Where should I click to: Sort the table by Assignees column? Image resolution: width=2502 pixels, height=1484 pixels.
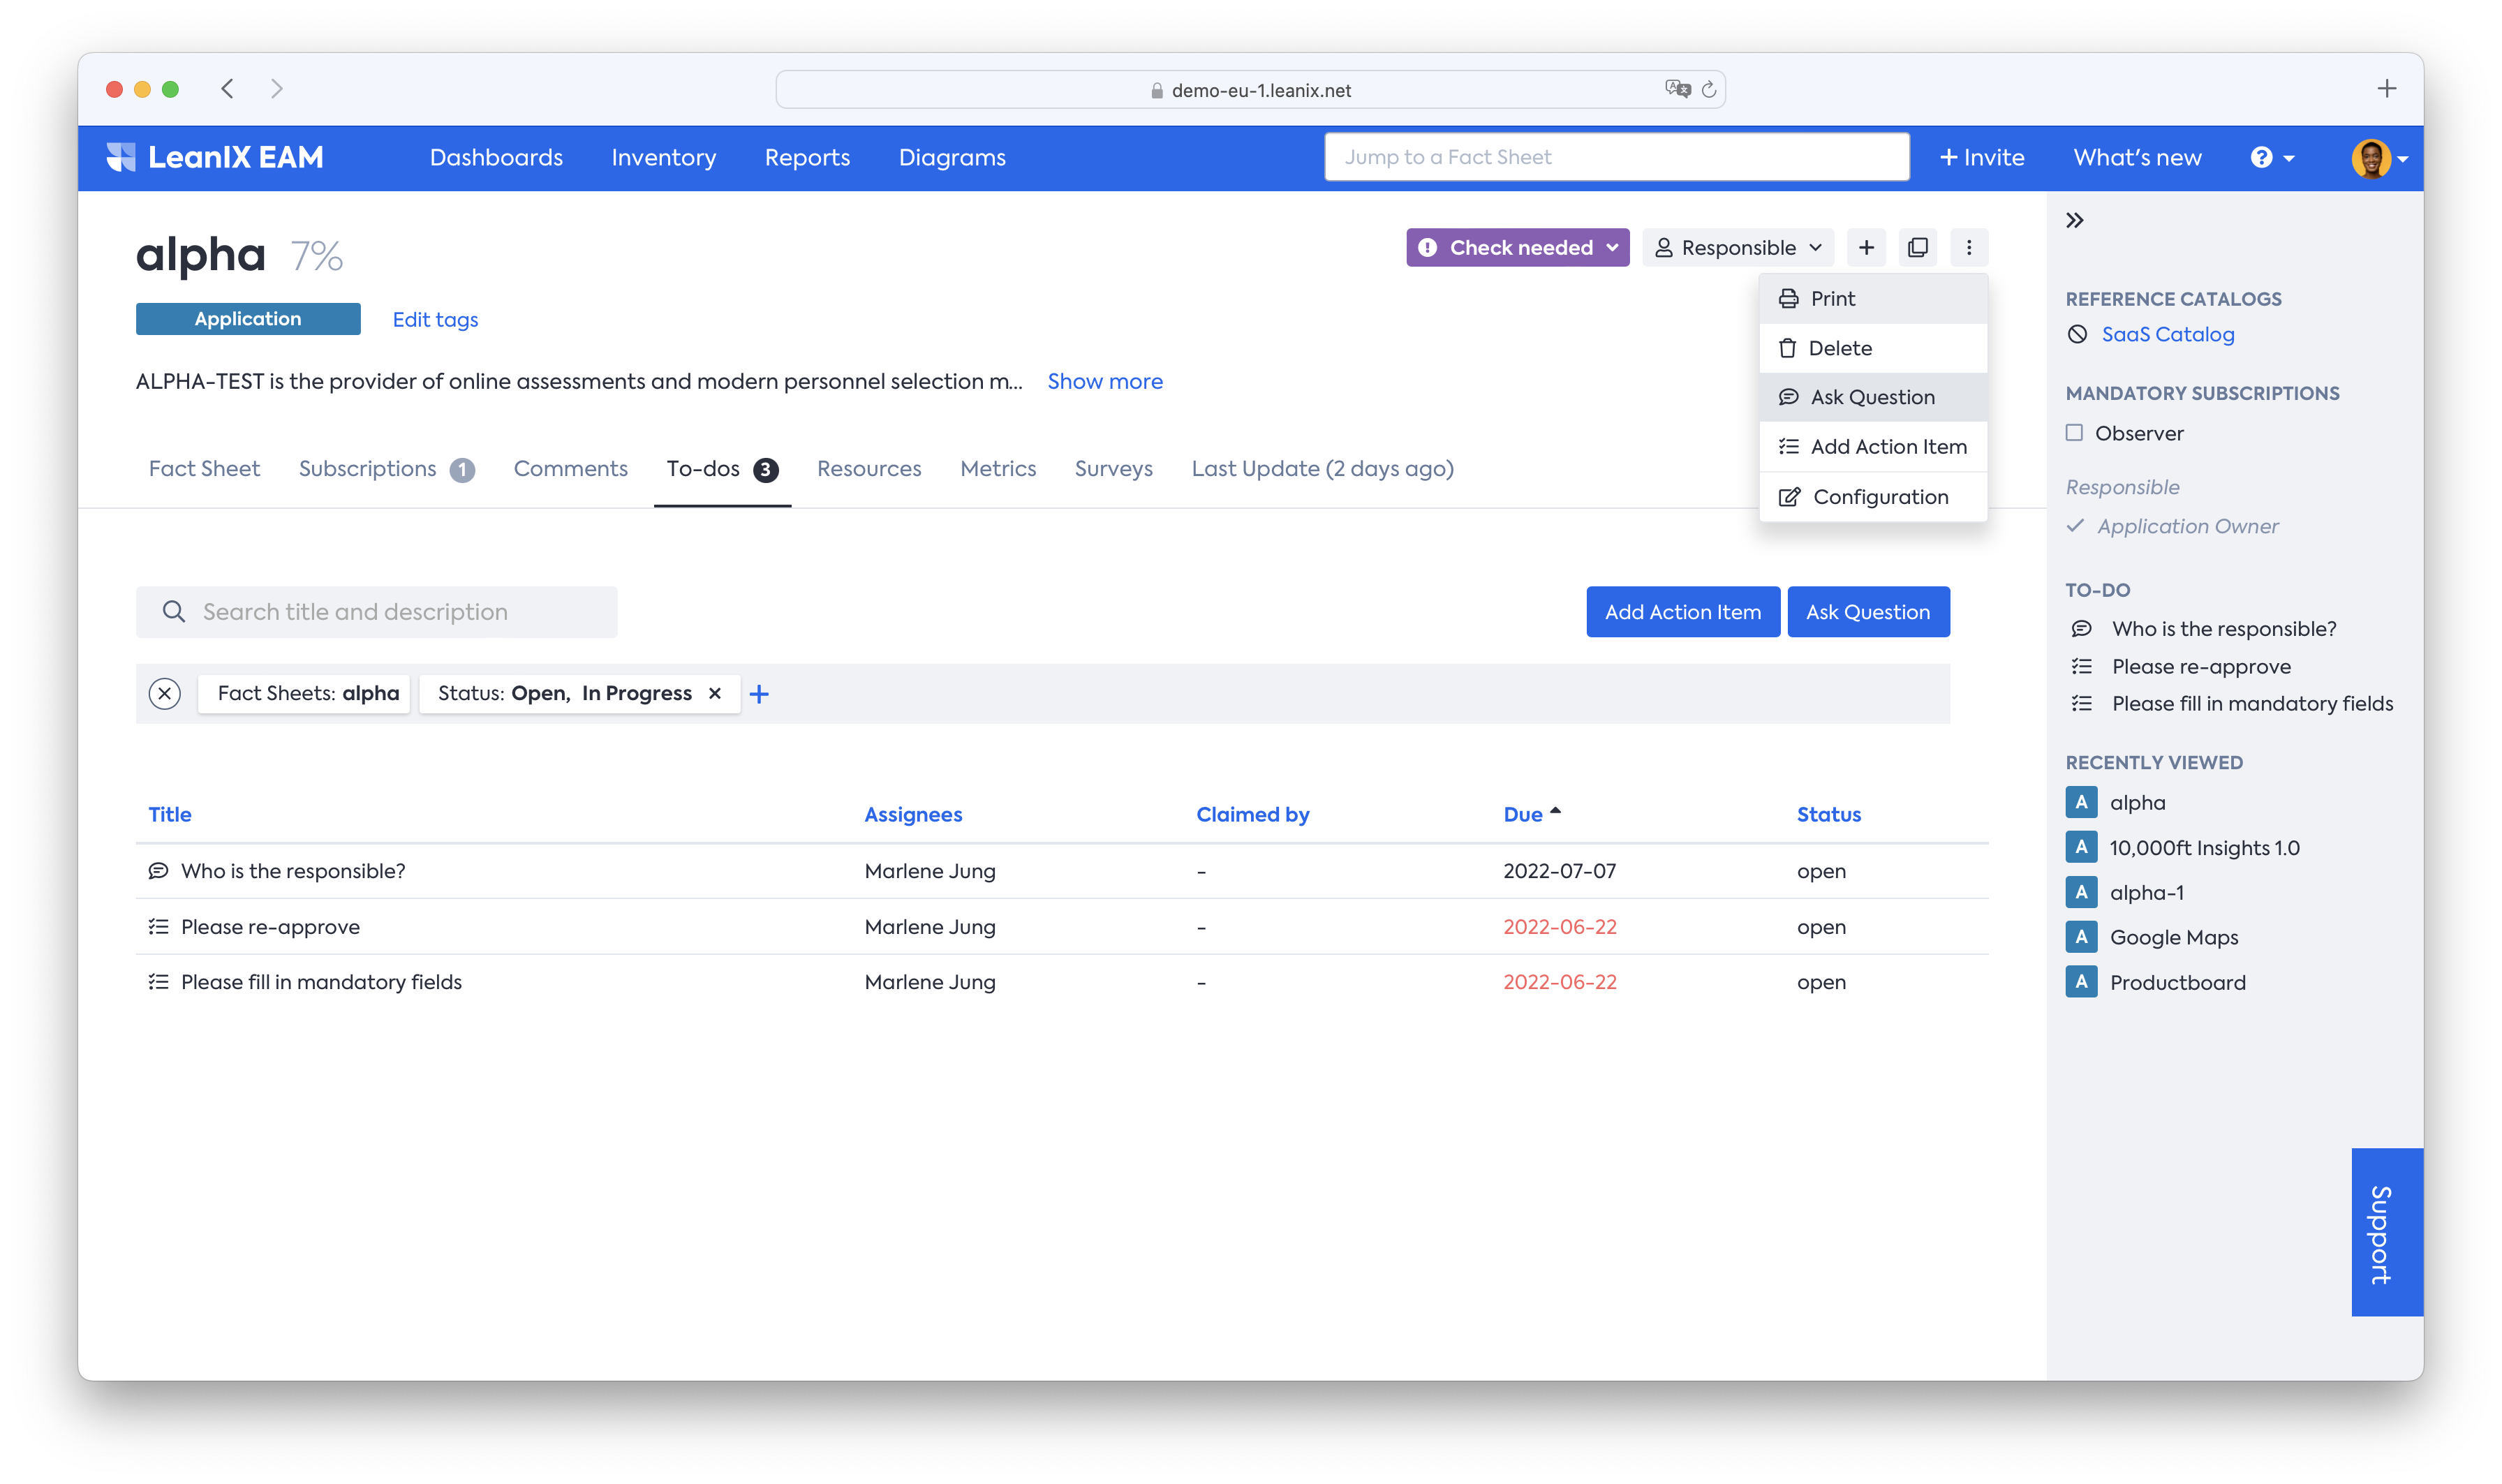[x=913, y=814]
